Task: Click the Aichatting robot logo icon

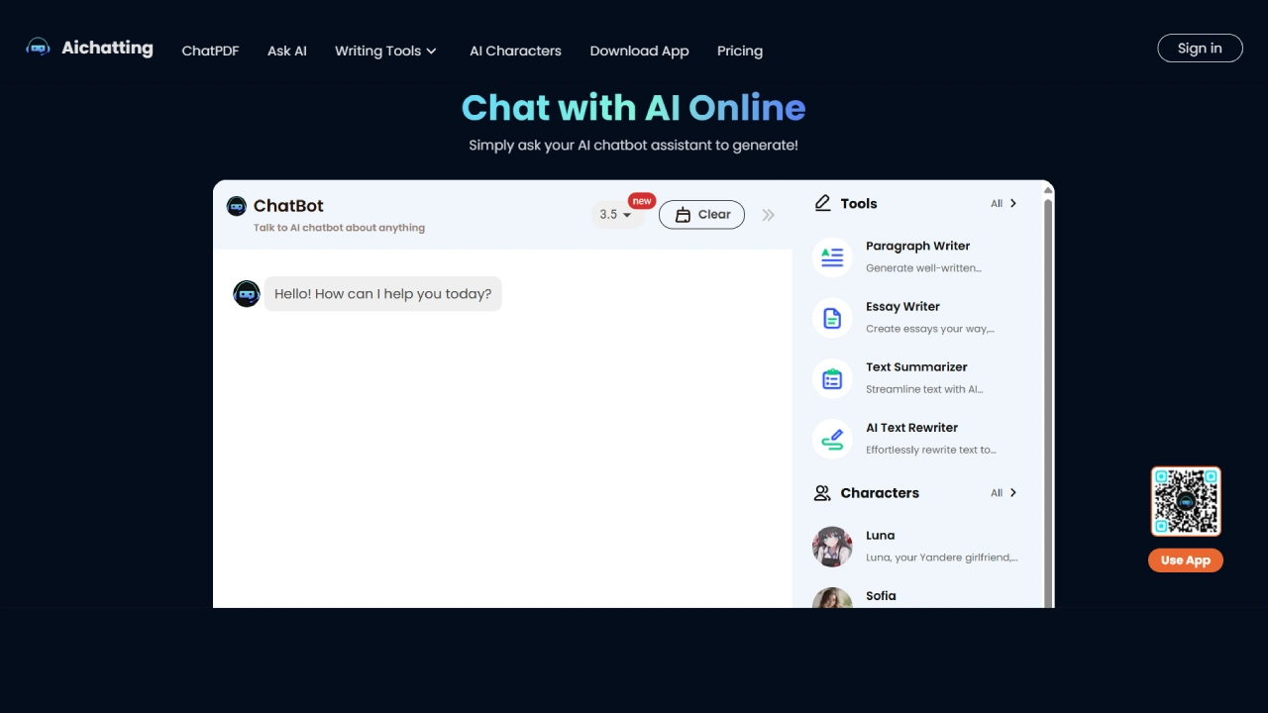Action: pos(38,48)
